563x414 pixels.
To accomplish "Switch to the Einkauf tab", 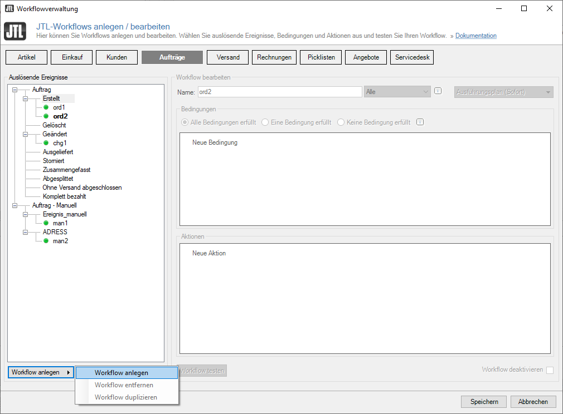I will point(72,57).
